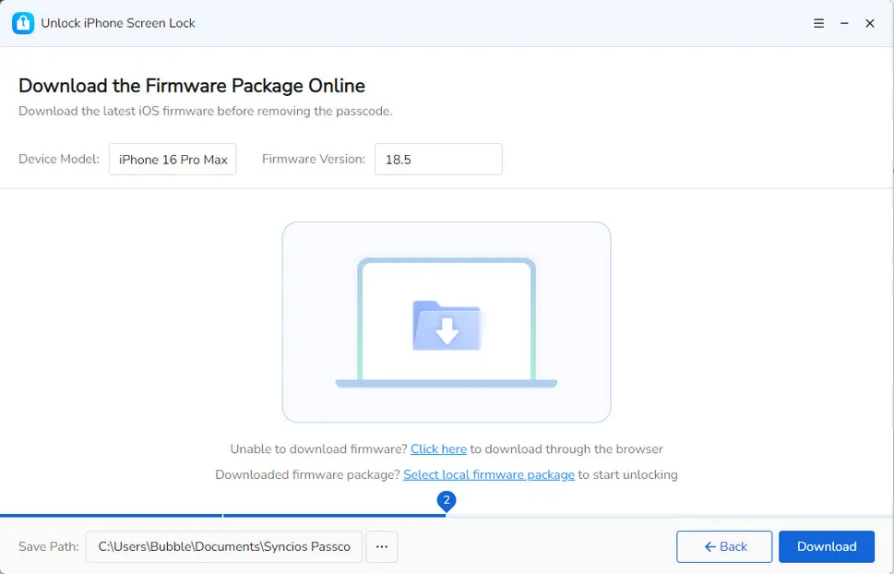Click the folder download icon in illustration
The image size is (894, 574).
point(447,325)
